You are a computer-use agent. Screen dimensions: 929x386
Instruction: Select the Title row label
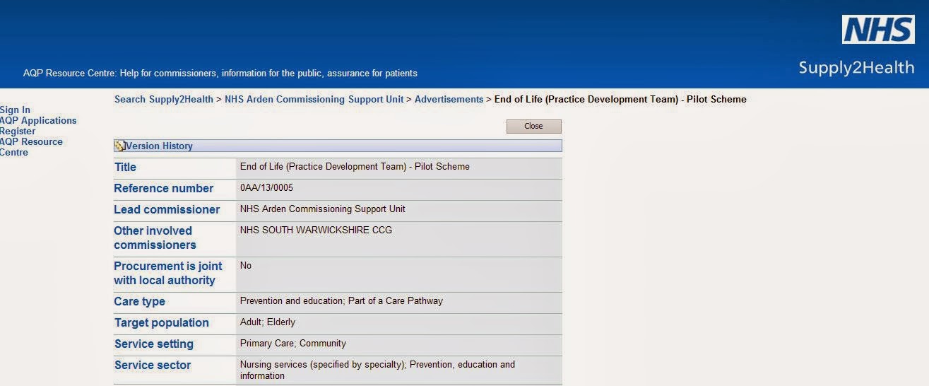(125, 168)
